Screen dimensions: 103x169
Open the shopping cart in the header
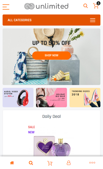96,5
